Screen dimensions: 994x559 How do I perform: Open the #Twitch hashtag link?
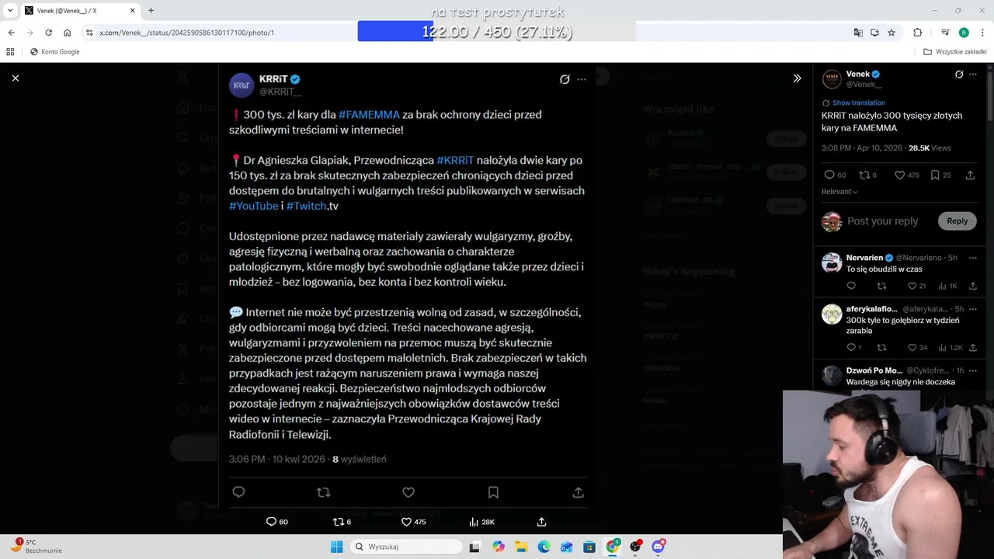click(306, 206)
